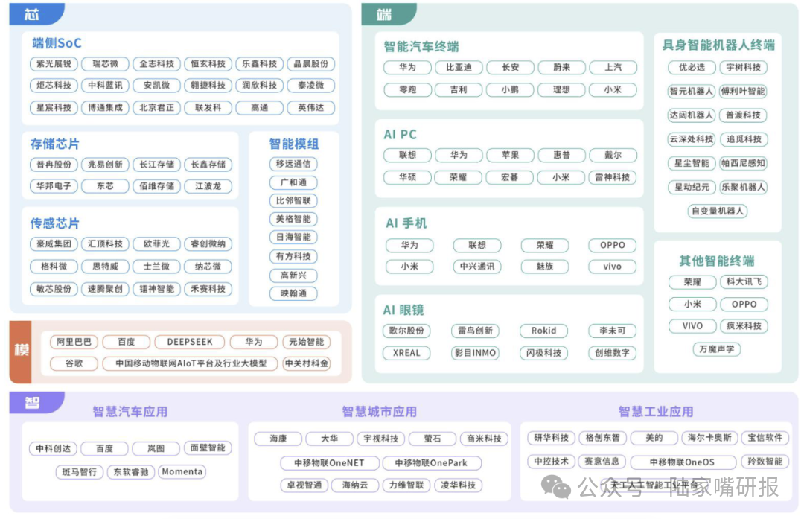Open the 模 section side label
This screenshot has height=519, width=804.
[x=21, y=351]
